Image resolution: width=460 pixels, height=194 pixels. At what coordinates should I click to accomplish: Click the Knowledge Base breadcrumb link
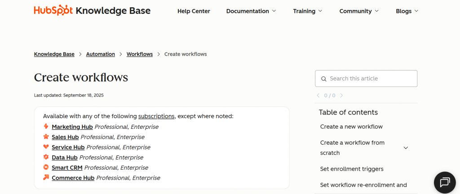(x=54, y=54)
